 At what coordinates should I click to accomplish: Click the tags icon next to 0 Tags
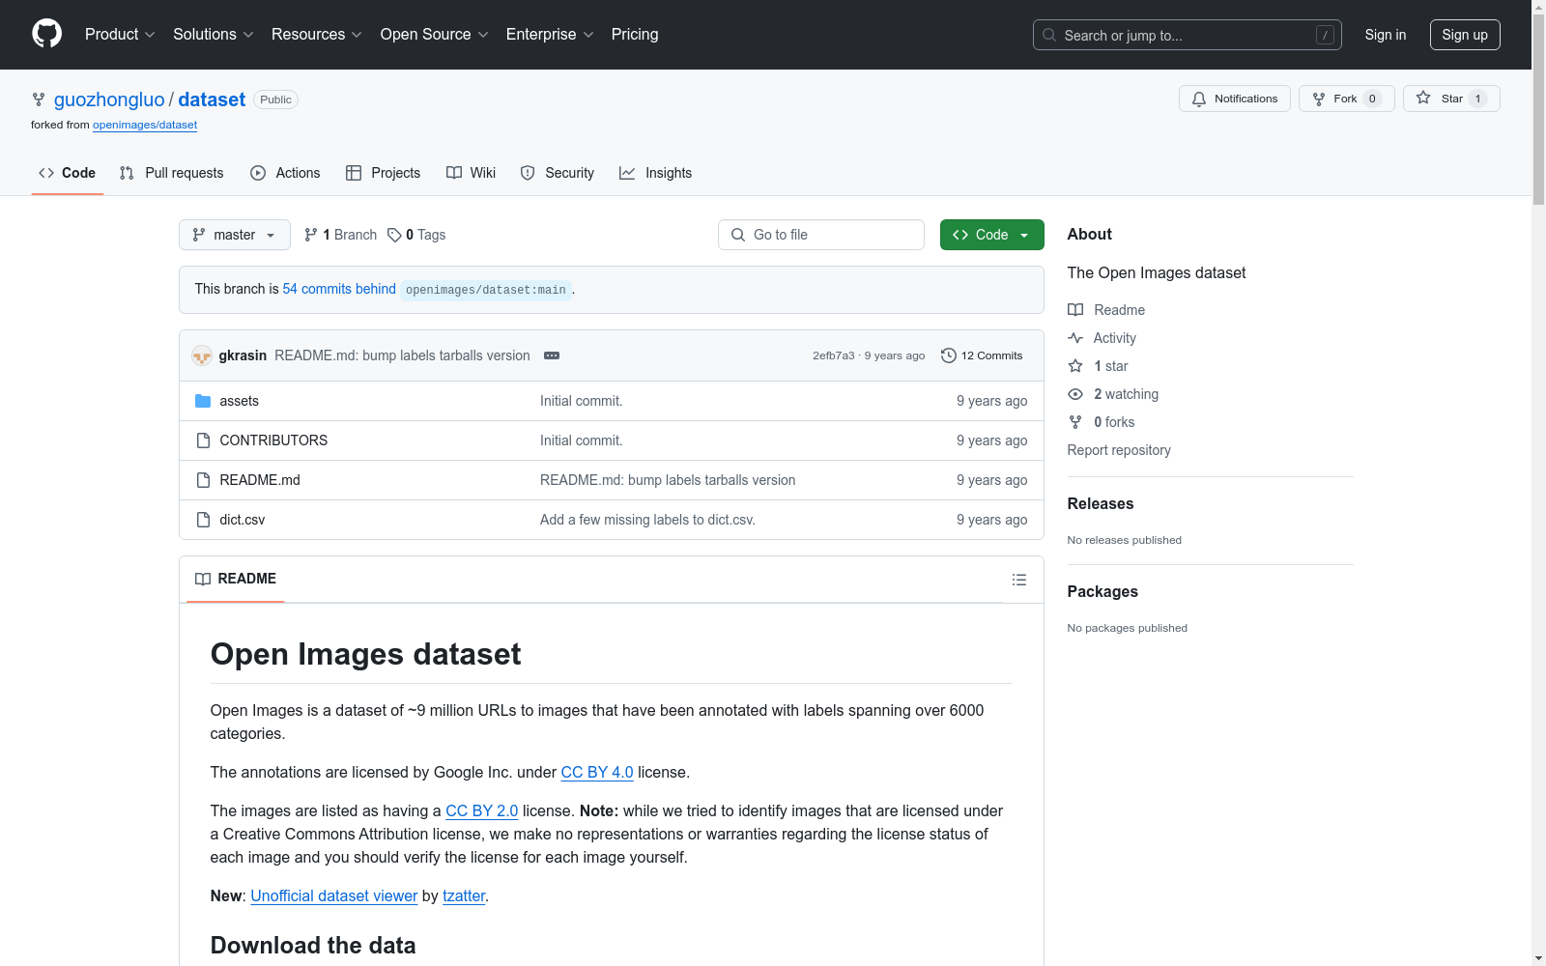click(x=394, y=235)
